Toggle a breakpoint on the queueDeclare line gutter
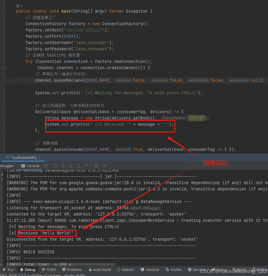Image resolution: width=268 pixels, height=276 pixels. [x=10, y=80]
